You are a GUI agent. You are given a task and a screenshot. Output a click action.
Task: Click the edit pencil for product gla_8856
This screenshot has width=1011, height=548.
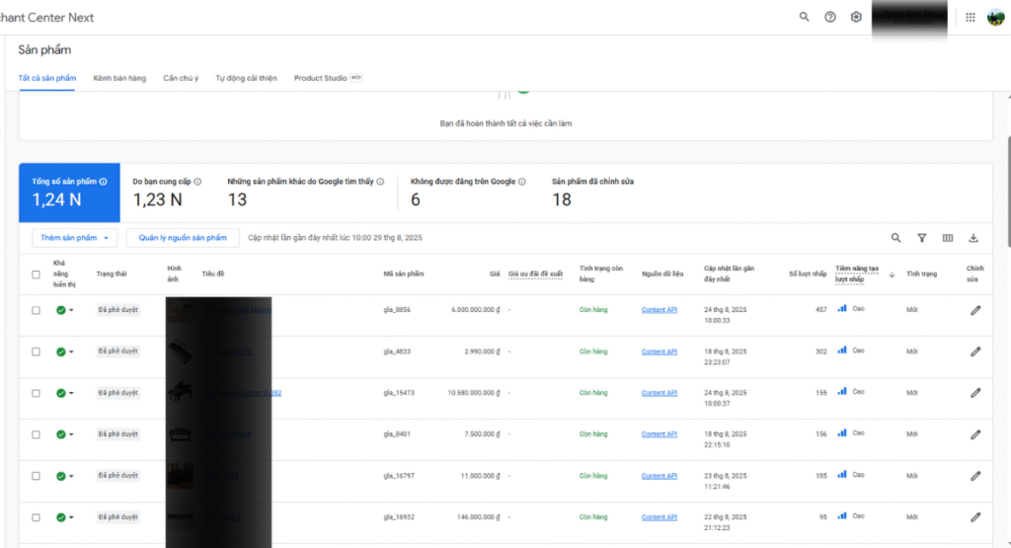pyautogui.click(x=975, y=310)
